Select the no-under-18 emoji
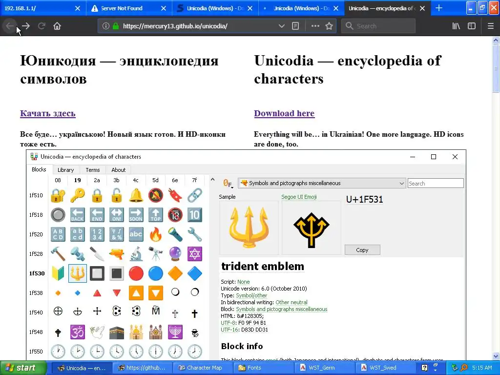This screenshot has width=500, height=375. click(175, 215)
